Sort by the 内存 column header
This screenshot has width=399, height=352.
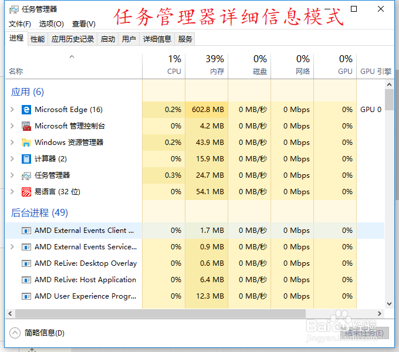click(x=207, y=66)
